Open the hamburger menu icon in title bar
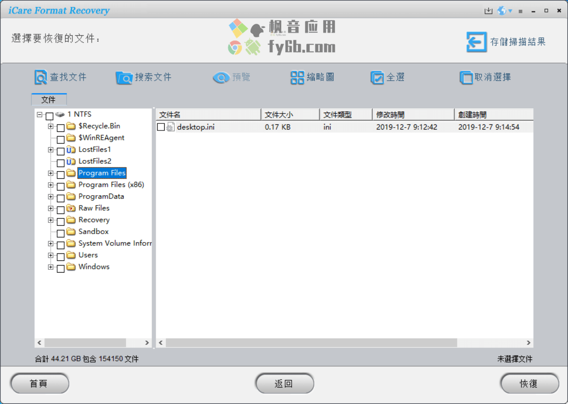The image size is (568, 404). pyautogui.click(x=521, y=11)
